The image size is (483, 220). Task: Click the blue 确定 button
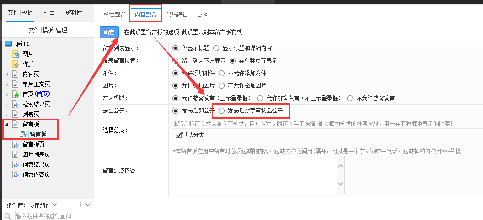(109, 32)
